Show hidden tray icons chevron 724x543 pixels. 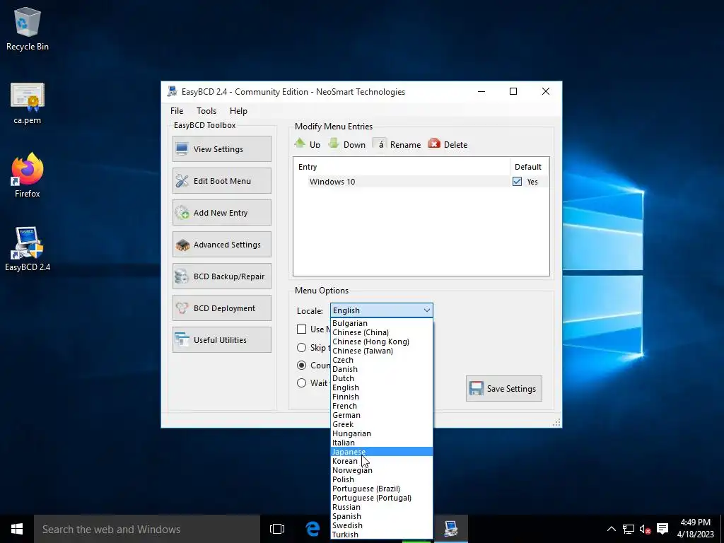(x=611, y=529)
